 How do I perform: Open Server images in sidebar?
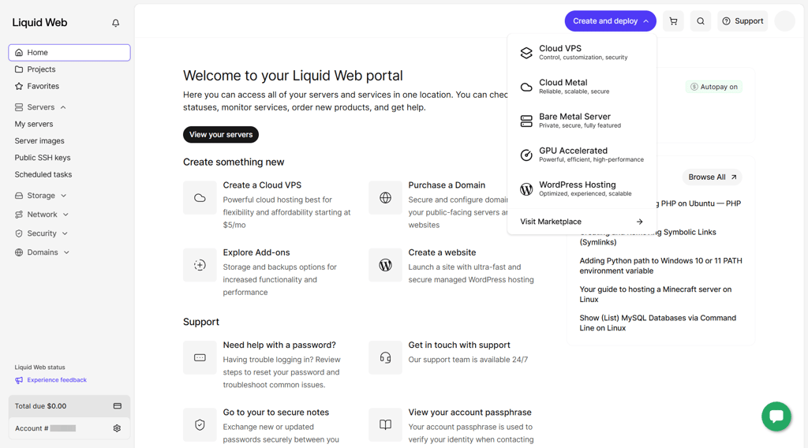[x=39, y=141]
